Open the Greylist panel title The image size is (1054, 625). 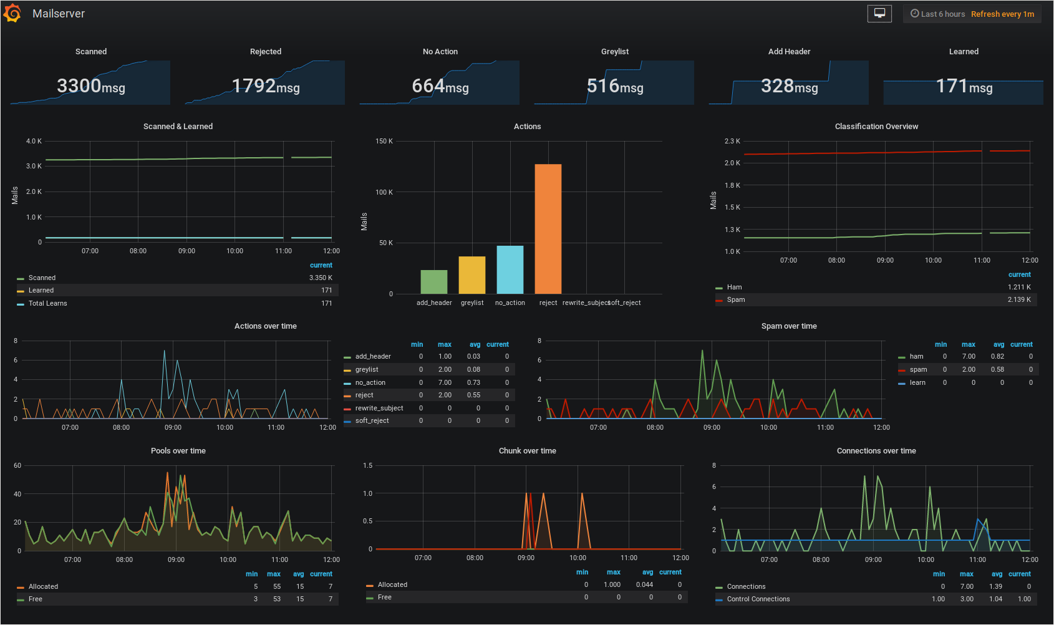pyautogui.click(x=615, y=52)
